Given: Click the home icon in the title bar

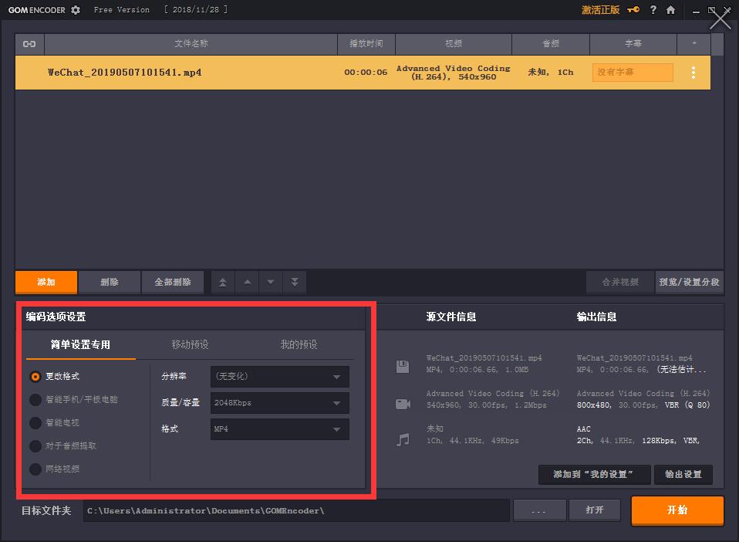Looking at the screenshot, I should pyautogui.click(x=670, y=10).
